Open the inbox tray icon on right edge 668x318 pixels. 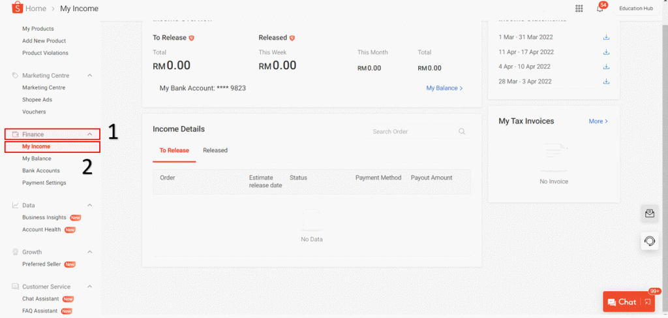pos(650,214)
